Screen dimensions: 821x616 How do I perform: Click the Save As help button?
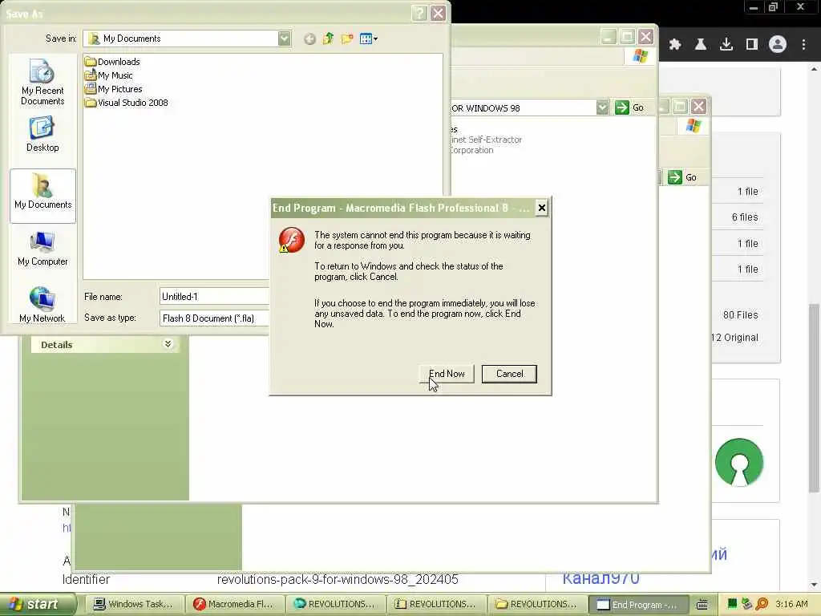click(419, 13)
